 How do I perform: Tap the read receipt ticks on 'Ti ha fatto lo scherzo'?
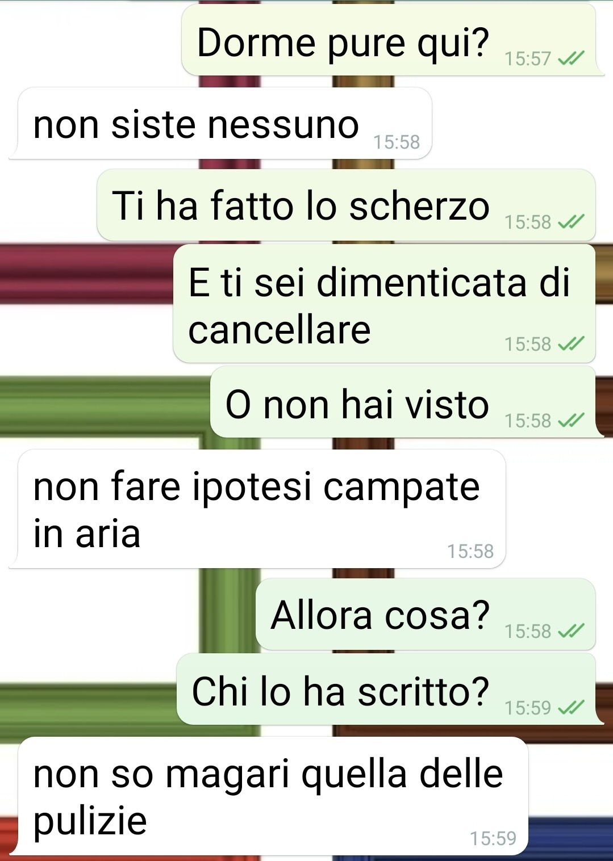tap(571, 222)
